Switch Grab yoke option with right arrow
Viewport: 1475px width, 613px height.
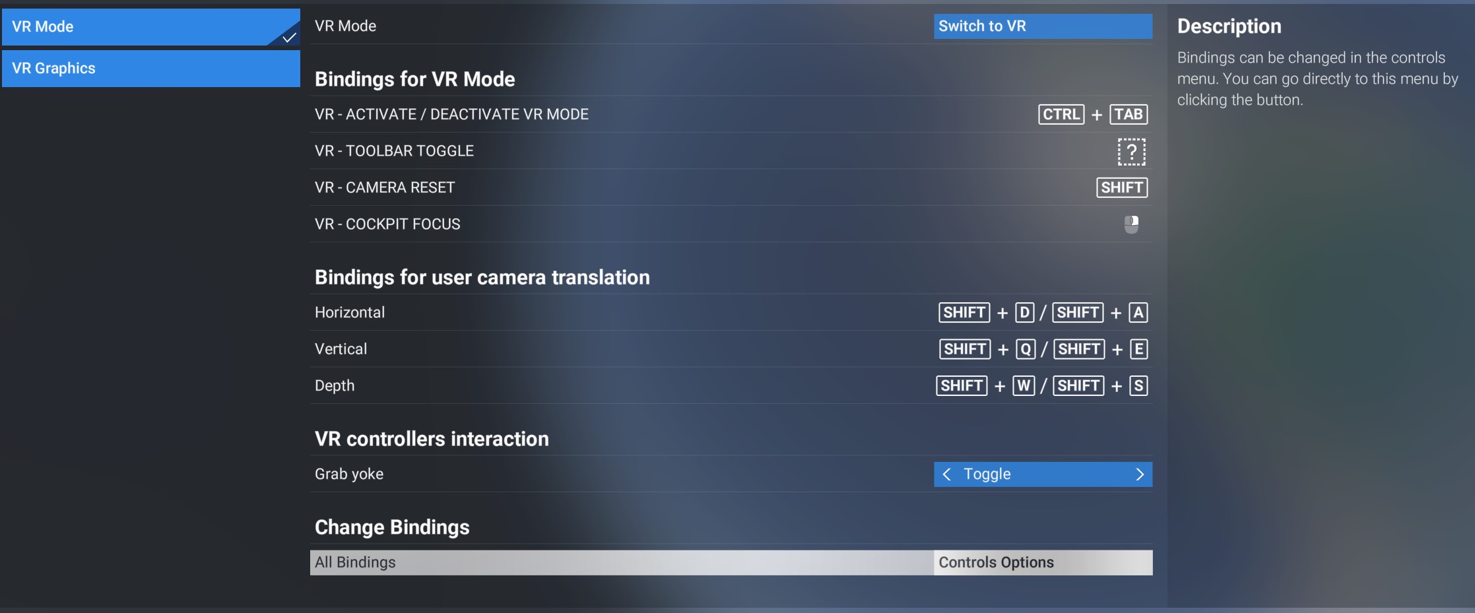click(x=1140, y=474)
